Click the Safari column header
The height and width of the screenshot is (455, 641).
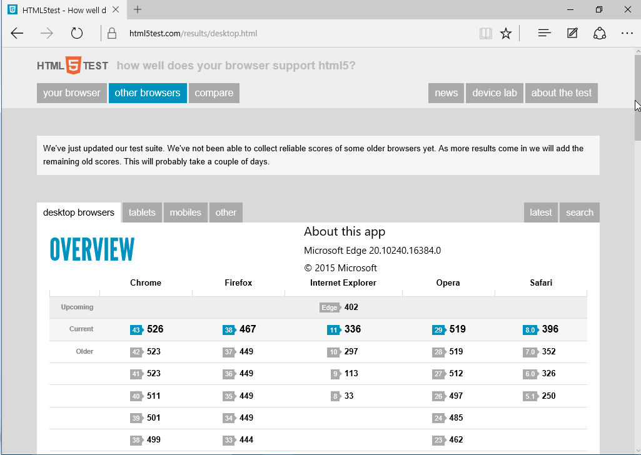pyautogui.click(x=541, y=282)
